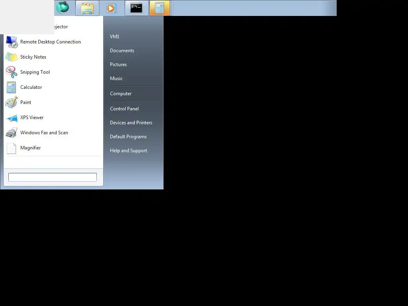
Task: Select Magnifier text label
Action: tap(30, 148)
